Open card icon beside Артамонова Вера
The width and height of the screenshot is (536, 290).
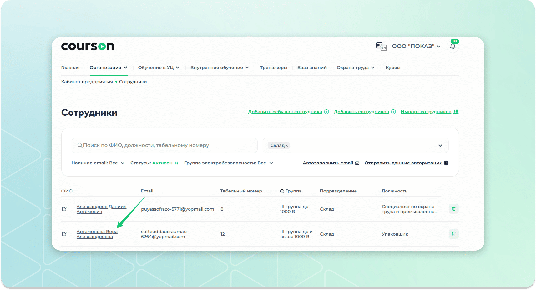click(64, 234)
